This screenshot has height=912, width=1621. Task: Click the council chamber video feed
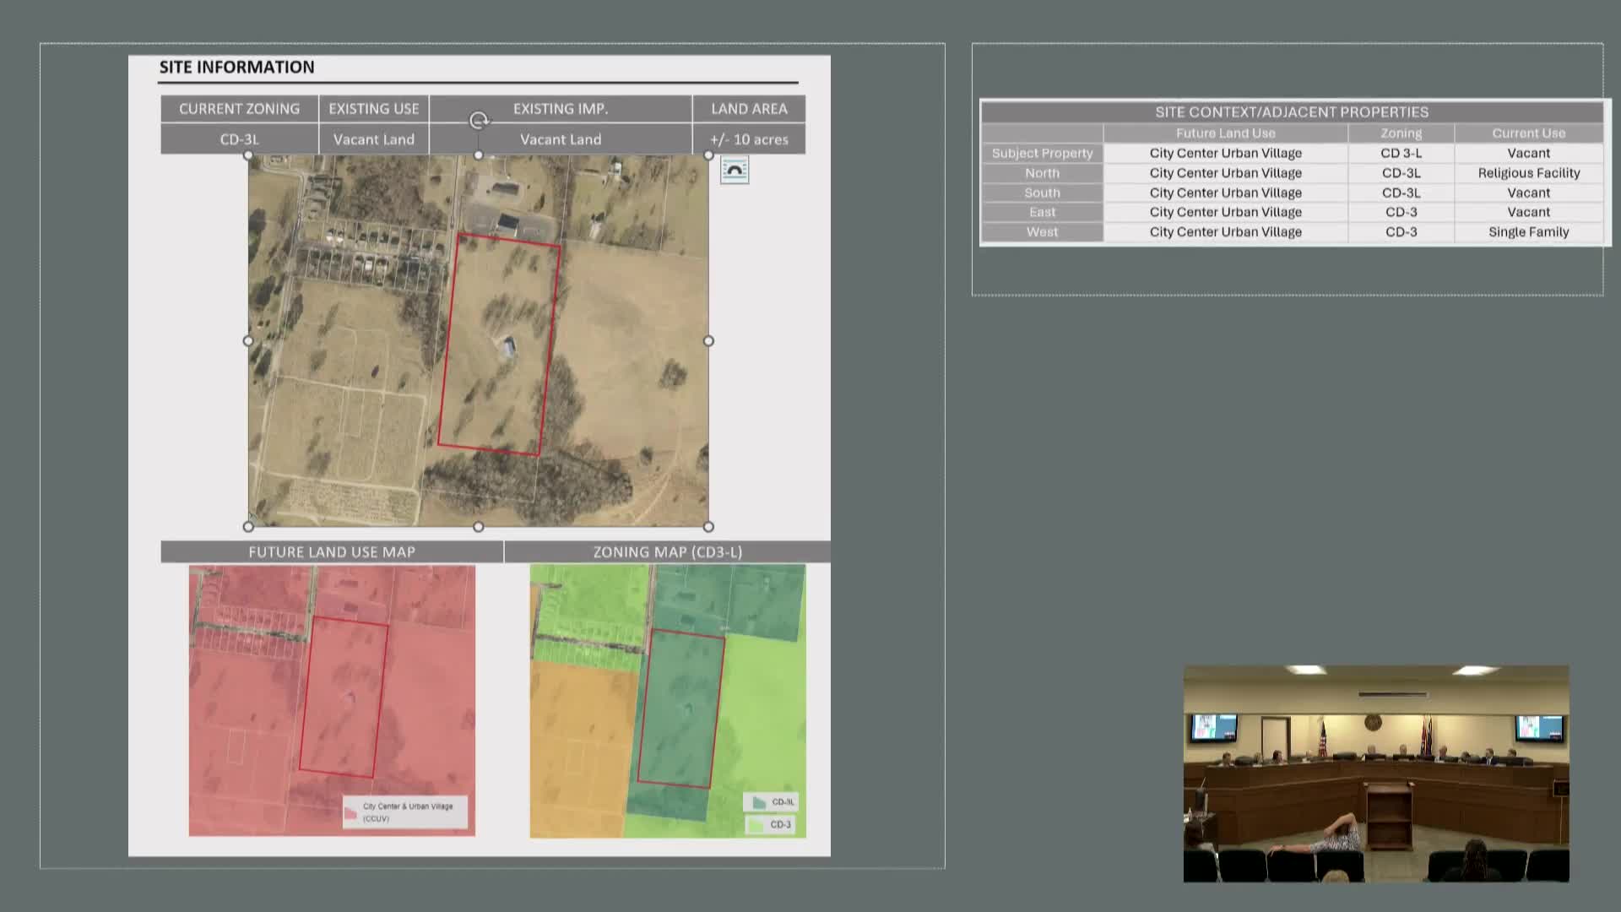coord(1376,774)
